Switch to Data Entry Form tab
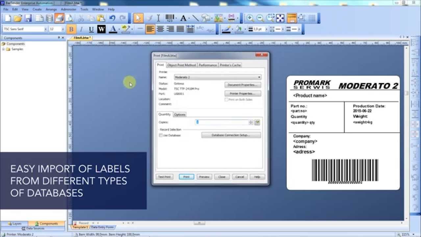 click(102, 227)
